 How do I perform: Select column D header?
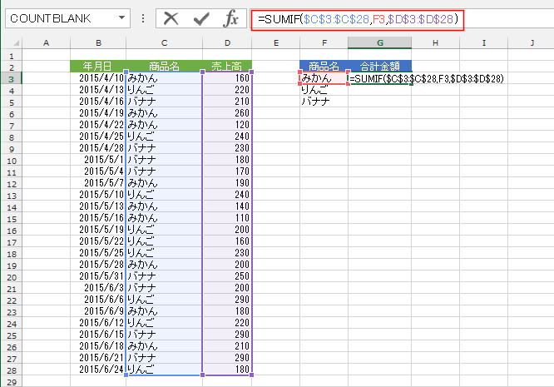pos(227,42)
